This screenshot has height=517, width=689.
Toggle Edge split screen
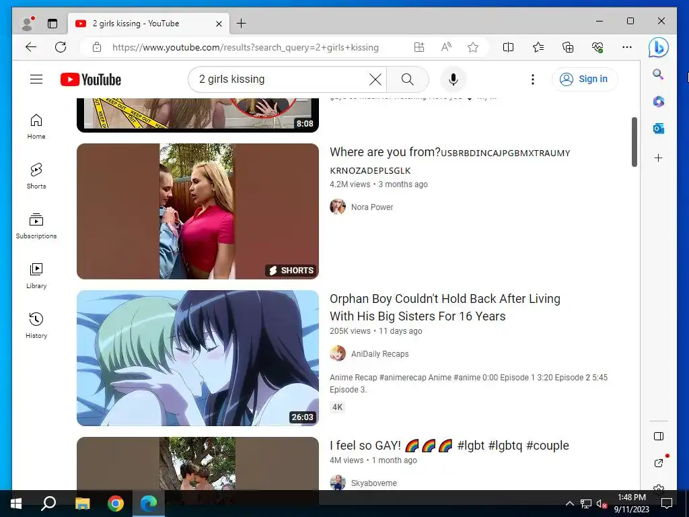coord(508,47)
